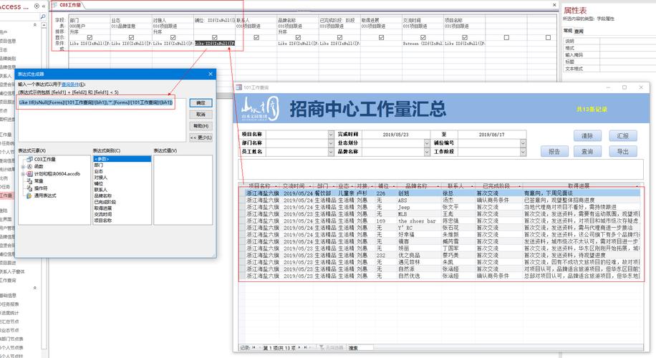The width and height of the screenshot is (656, 358).
Task: Select the row with brand the shoes bar
Action: coord(439,221)
